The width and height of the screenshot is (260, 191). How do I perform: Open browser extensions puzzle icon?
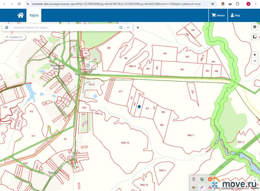coord(239,4)
